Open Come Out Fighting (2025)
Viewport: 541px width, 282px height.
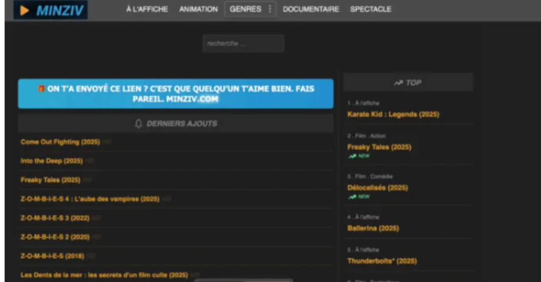(x=60, y=142)
